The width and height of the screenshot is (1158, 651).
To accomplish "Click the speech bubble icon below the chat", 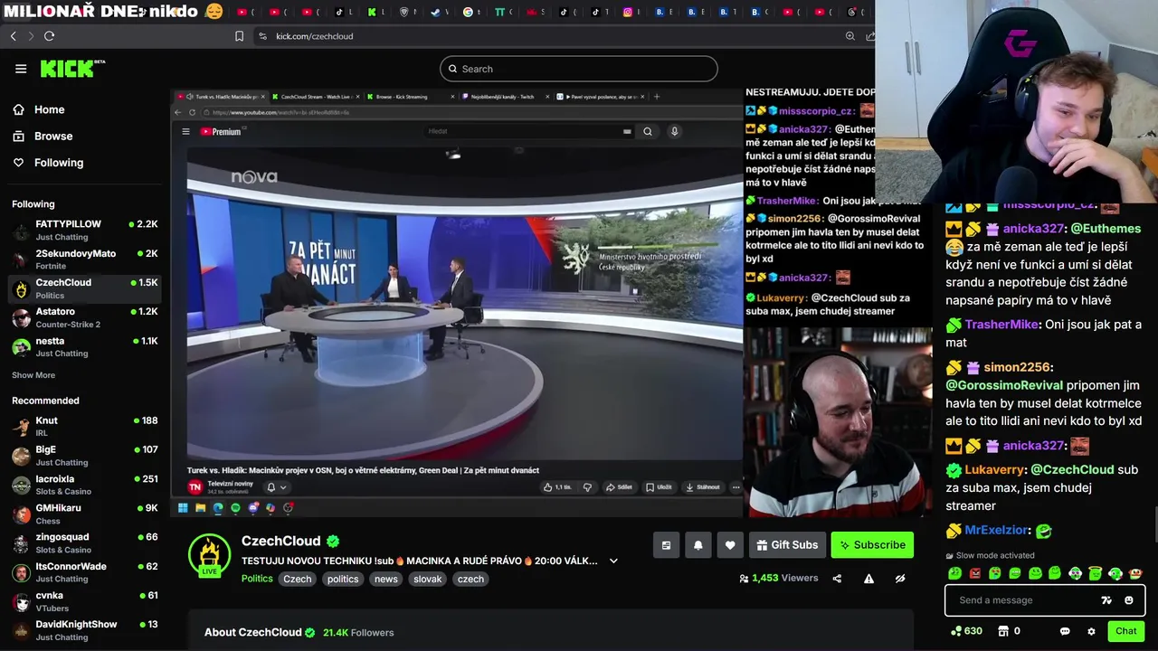I will (1065, 631).
